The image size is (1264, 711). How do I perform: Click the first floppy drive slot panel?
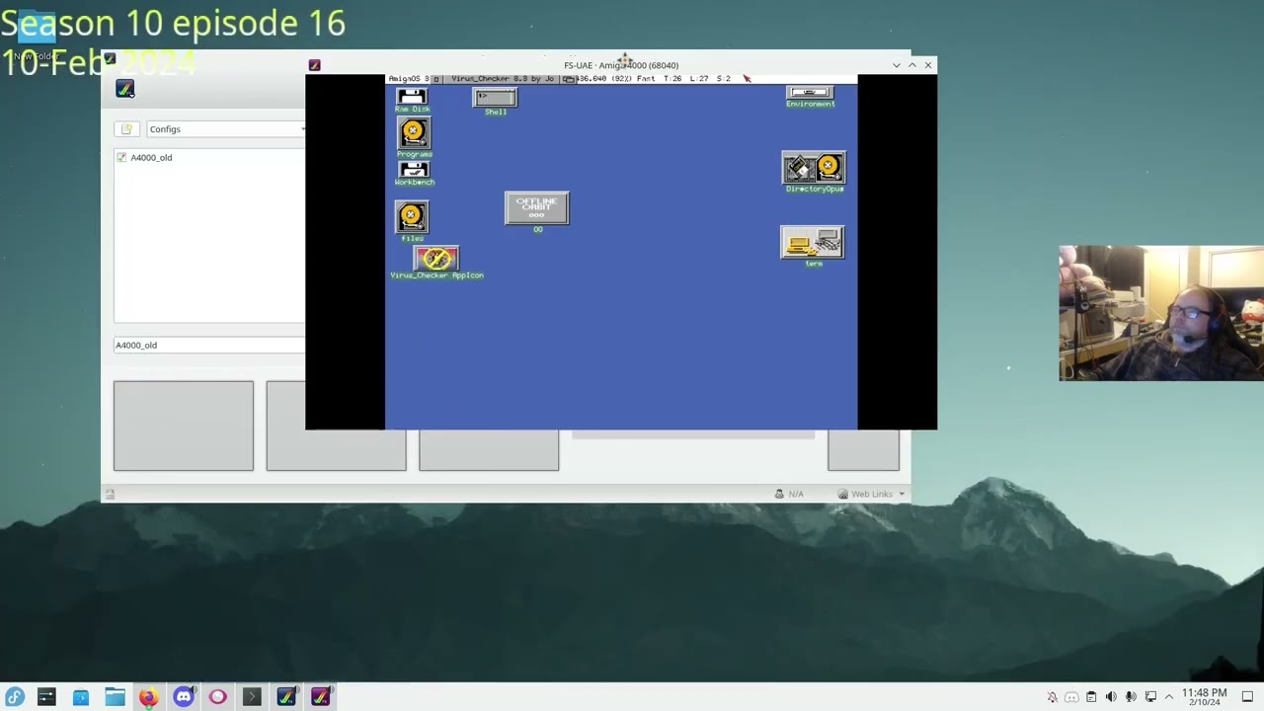point(183,426)
